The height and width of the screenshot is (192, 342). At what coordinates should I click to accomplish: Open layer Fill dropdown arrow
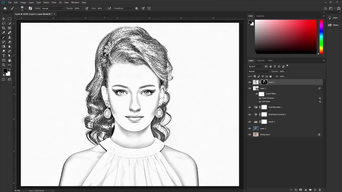click(x=287, y=77)
